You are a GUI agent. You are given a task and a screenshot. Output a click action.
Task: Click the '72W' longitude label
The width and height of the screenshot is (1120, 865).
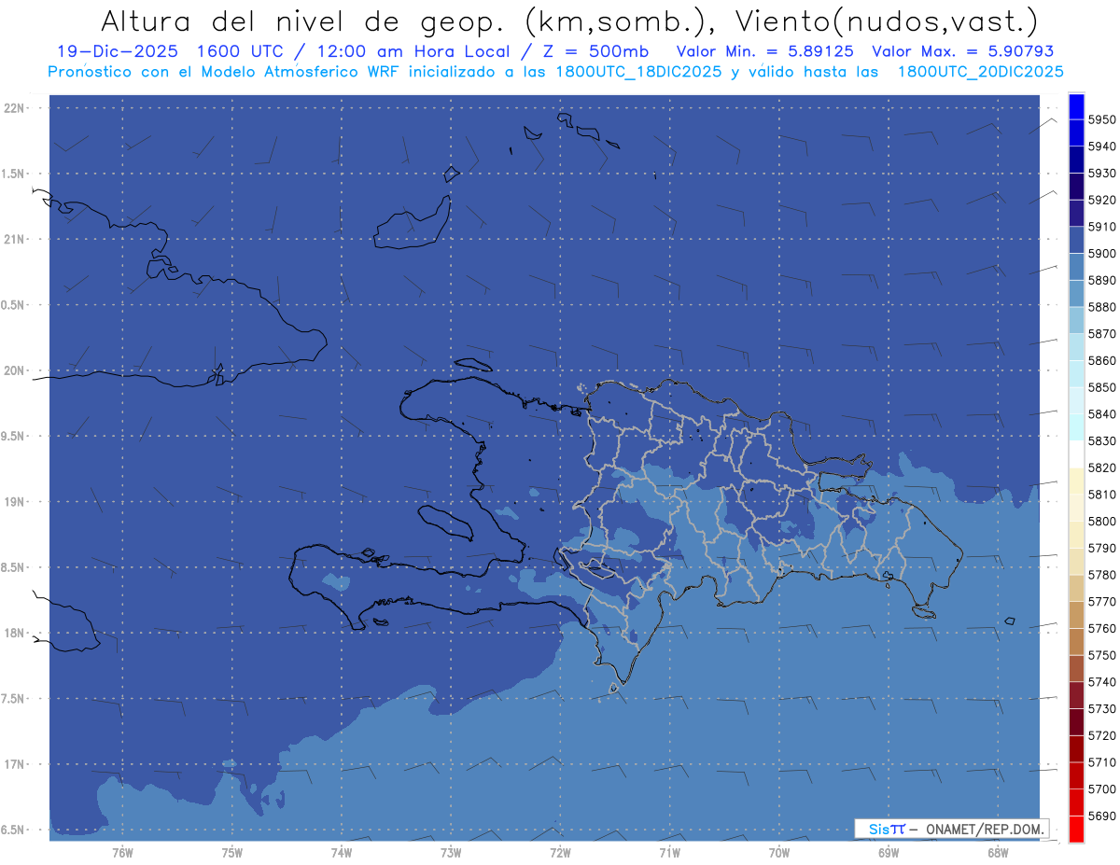tap(561, 852)
